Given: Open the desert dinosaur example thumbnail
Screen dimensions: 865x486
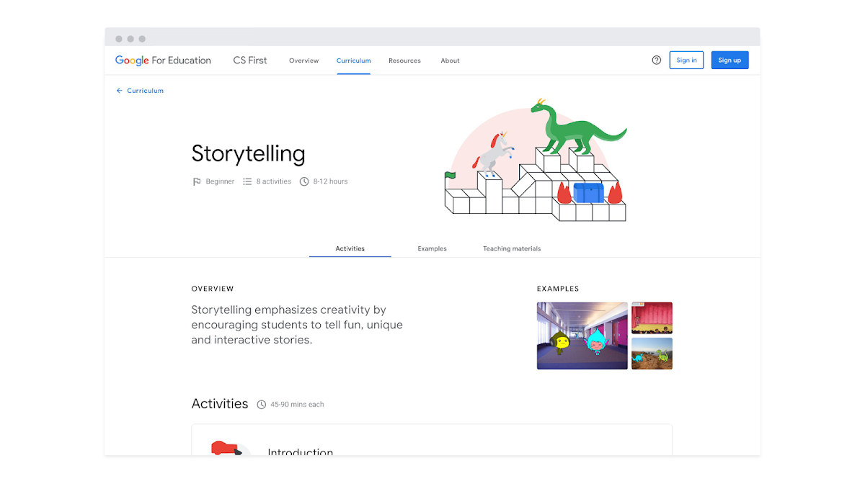Looking at the screenshot, I should click(x=652, y=354).
